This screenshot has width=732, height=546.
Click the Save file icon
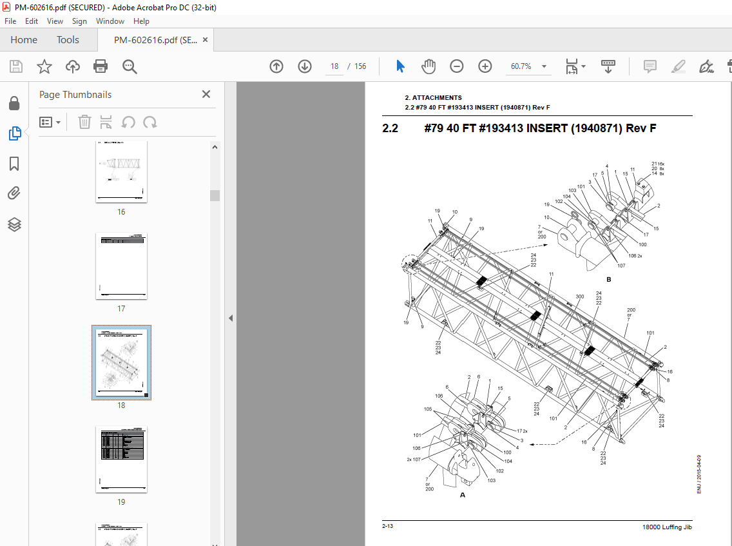(16, 66)
